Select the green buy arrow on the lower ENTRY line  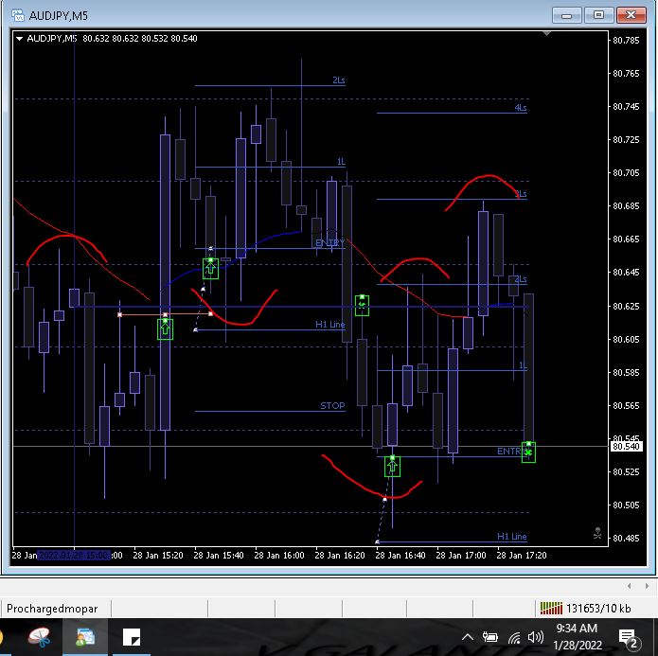[392, 467]
